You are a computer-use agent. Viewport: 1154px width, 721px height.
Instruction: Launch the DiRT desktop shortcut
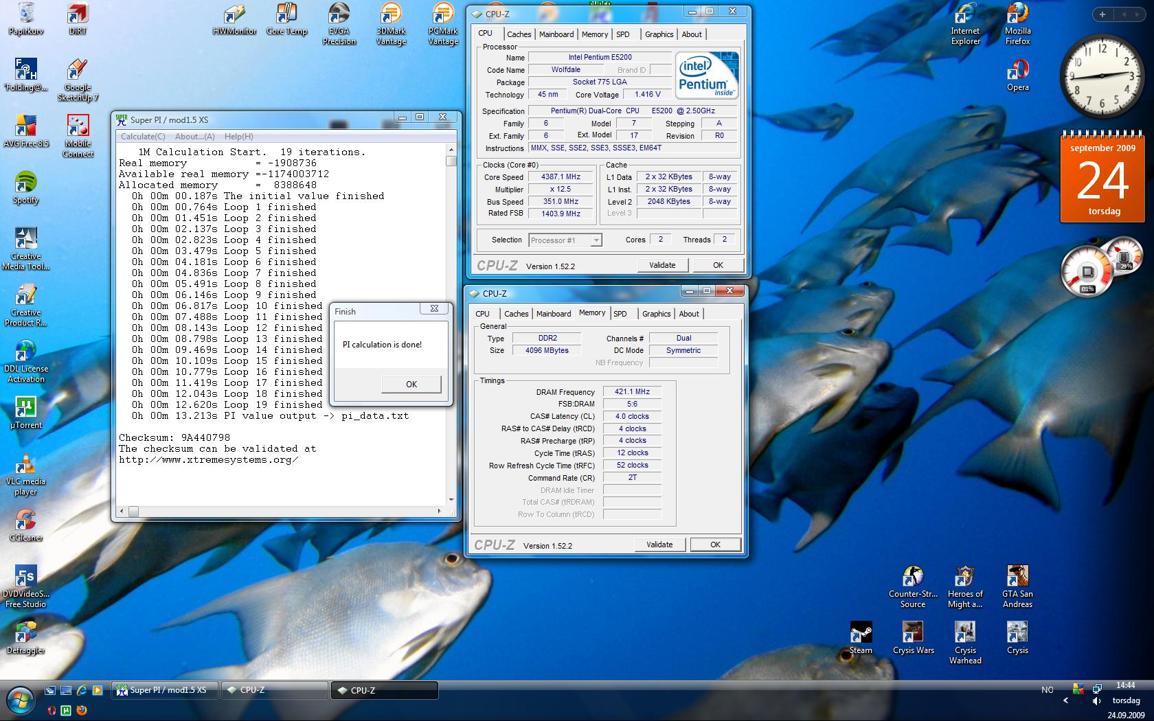(x=78, y=19)
